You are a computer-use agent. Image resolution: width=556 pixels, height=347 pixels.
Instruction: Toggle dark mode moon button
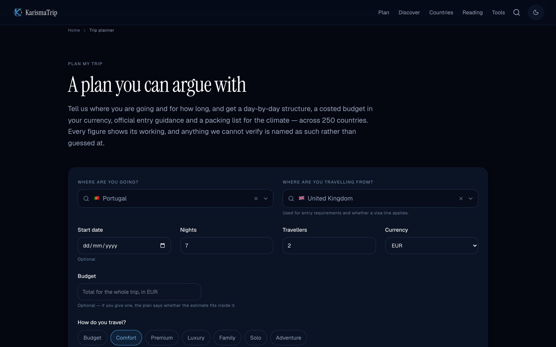point(536,12)
